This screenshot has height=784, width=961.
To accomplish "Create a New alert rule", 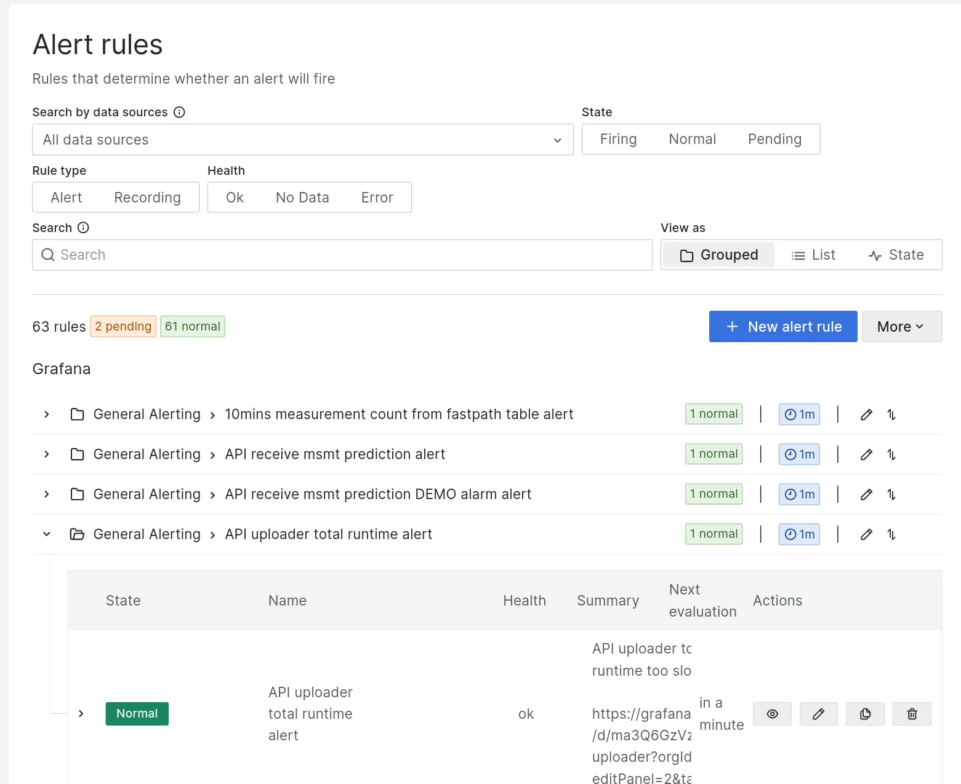I will pos(783,327).
